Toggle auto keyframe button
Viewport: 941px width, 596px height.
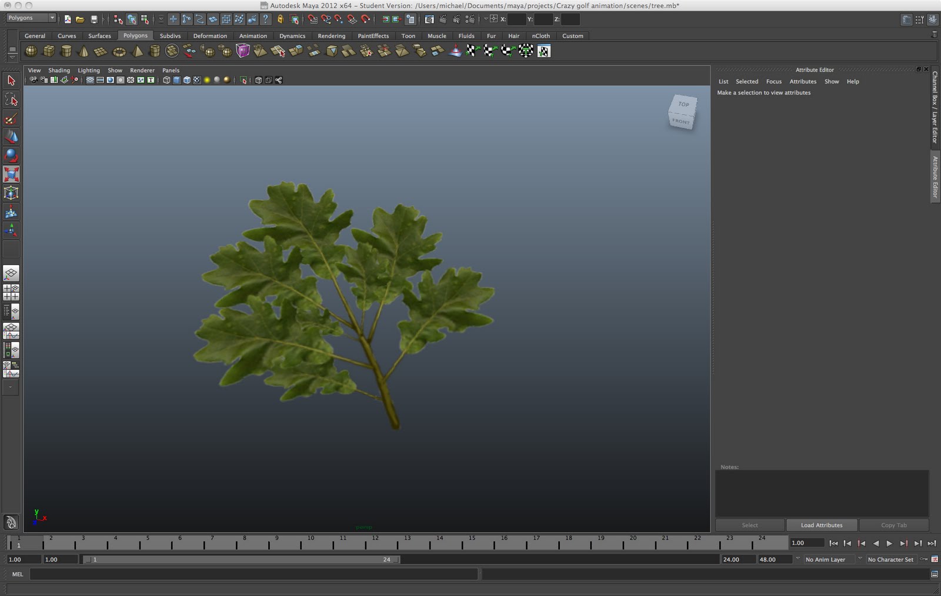point(924,560)
